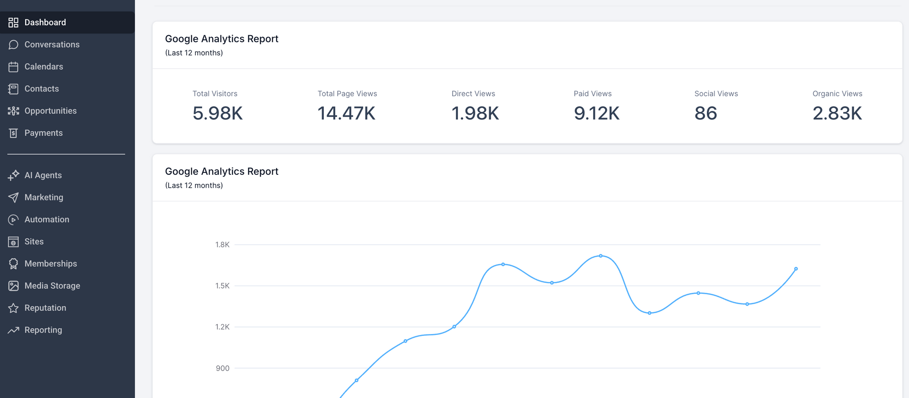Click the Sites browser icon

click(13, 242)
